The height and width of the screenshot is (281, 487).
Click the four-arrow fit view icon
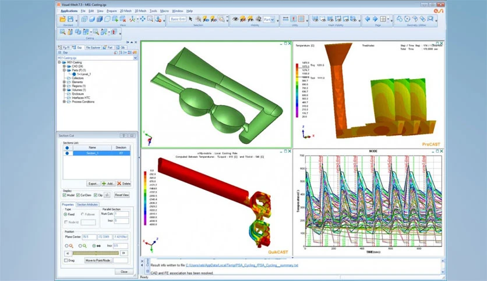(142, 19)
